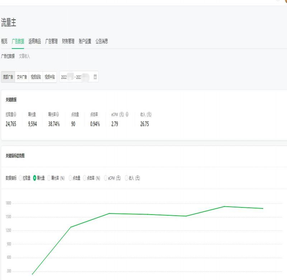287x280 pixels.
Task: Click help icon next to eCPM (元)
Action: (127, 114)
